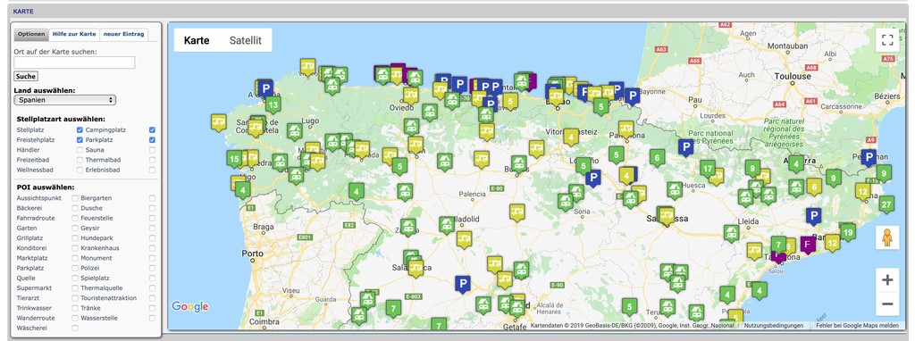Viewport: 915px width, 341px height.
Task: Enable the Supermarkt POI checkbox
Action: (x=75, y=288)
